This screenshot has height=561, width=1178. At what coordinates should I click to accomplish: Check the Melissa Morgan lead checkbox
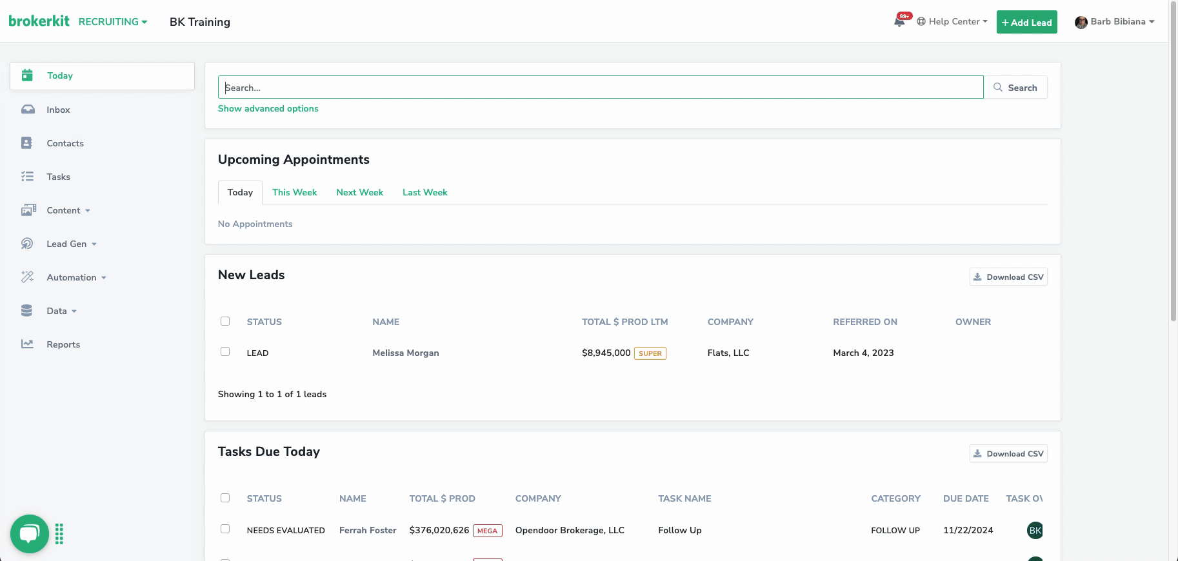[x=225, y=351]
